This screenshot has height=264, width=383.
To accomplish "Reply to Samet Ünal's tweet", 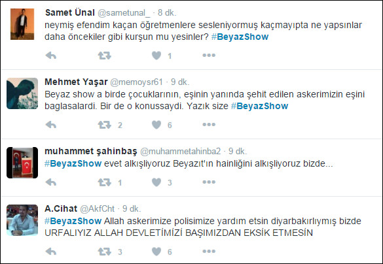I will point(51,56).
